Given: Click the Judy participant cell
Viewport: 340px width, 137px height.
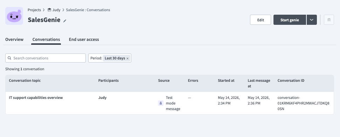Looking at the screenshot, I should [x=102, y=98].
